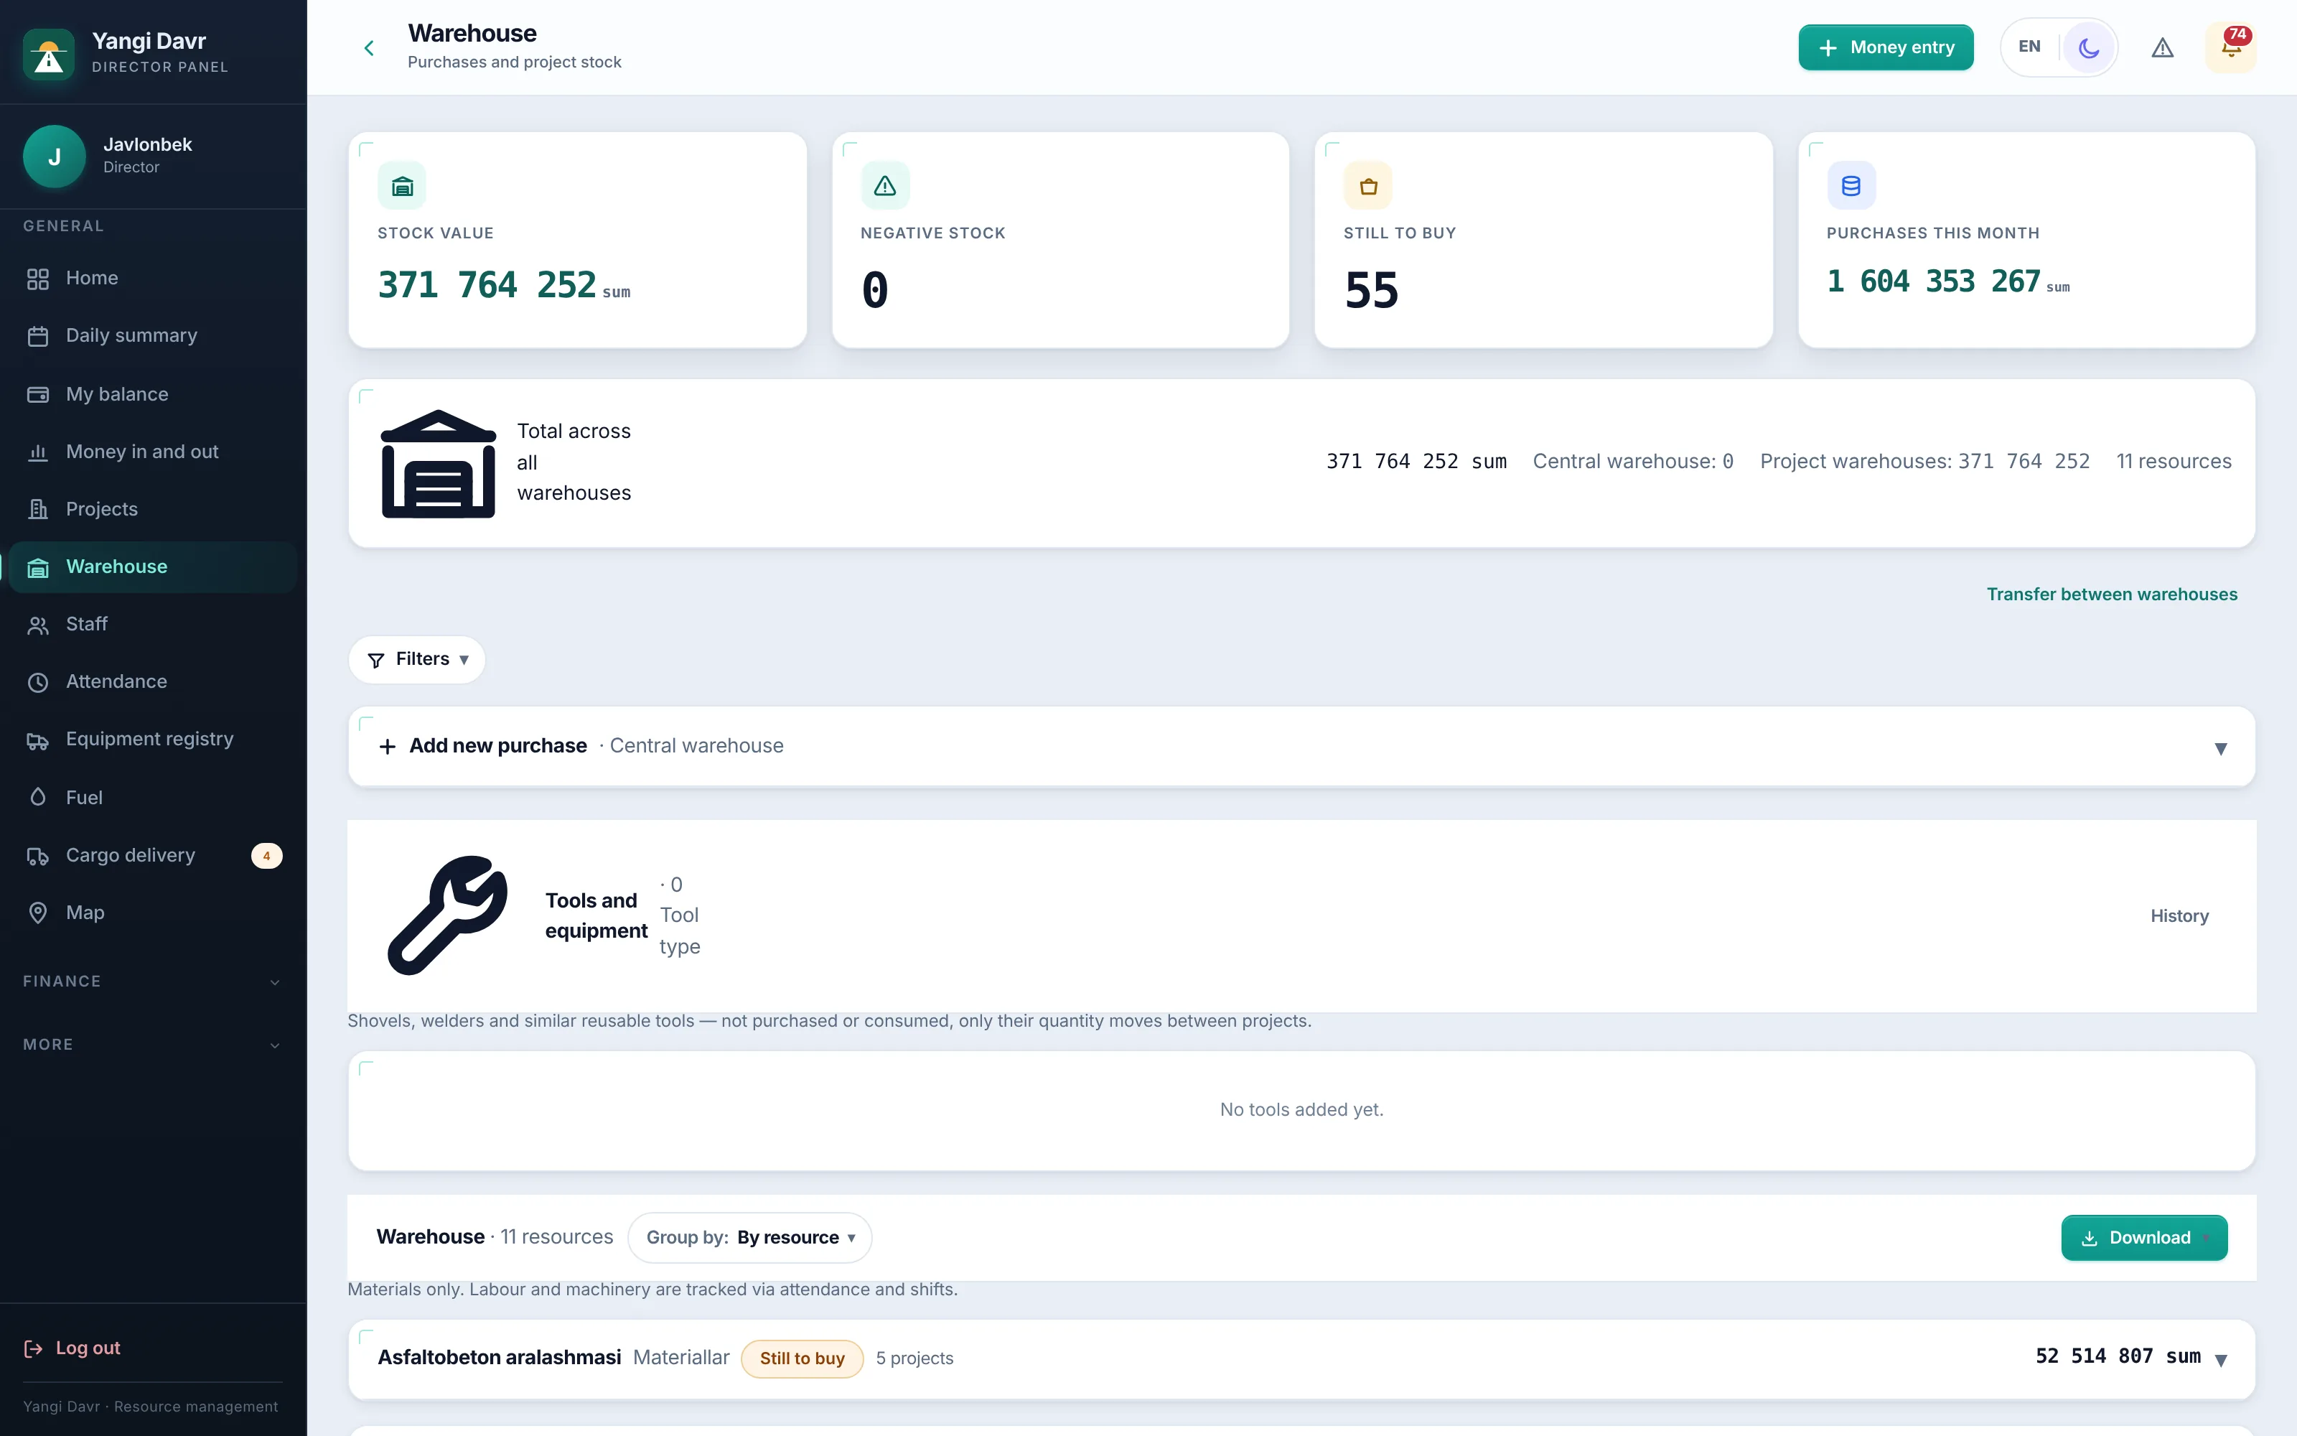Image resolution: width=2297 pixels, height=1436 pixels.
Task: Open the Filters dropdown
Action: point(416,659)
